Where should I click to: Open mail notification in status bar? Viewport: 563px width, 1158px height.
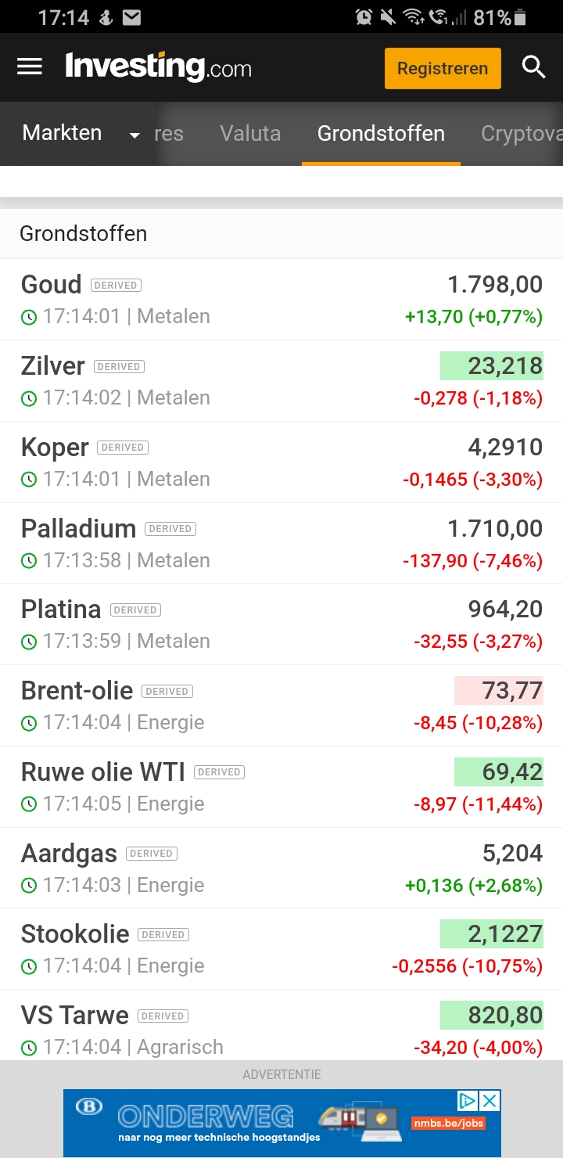point(131,16)
